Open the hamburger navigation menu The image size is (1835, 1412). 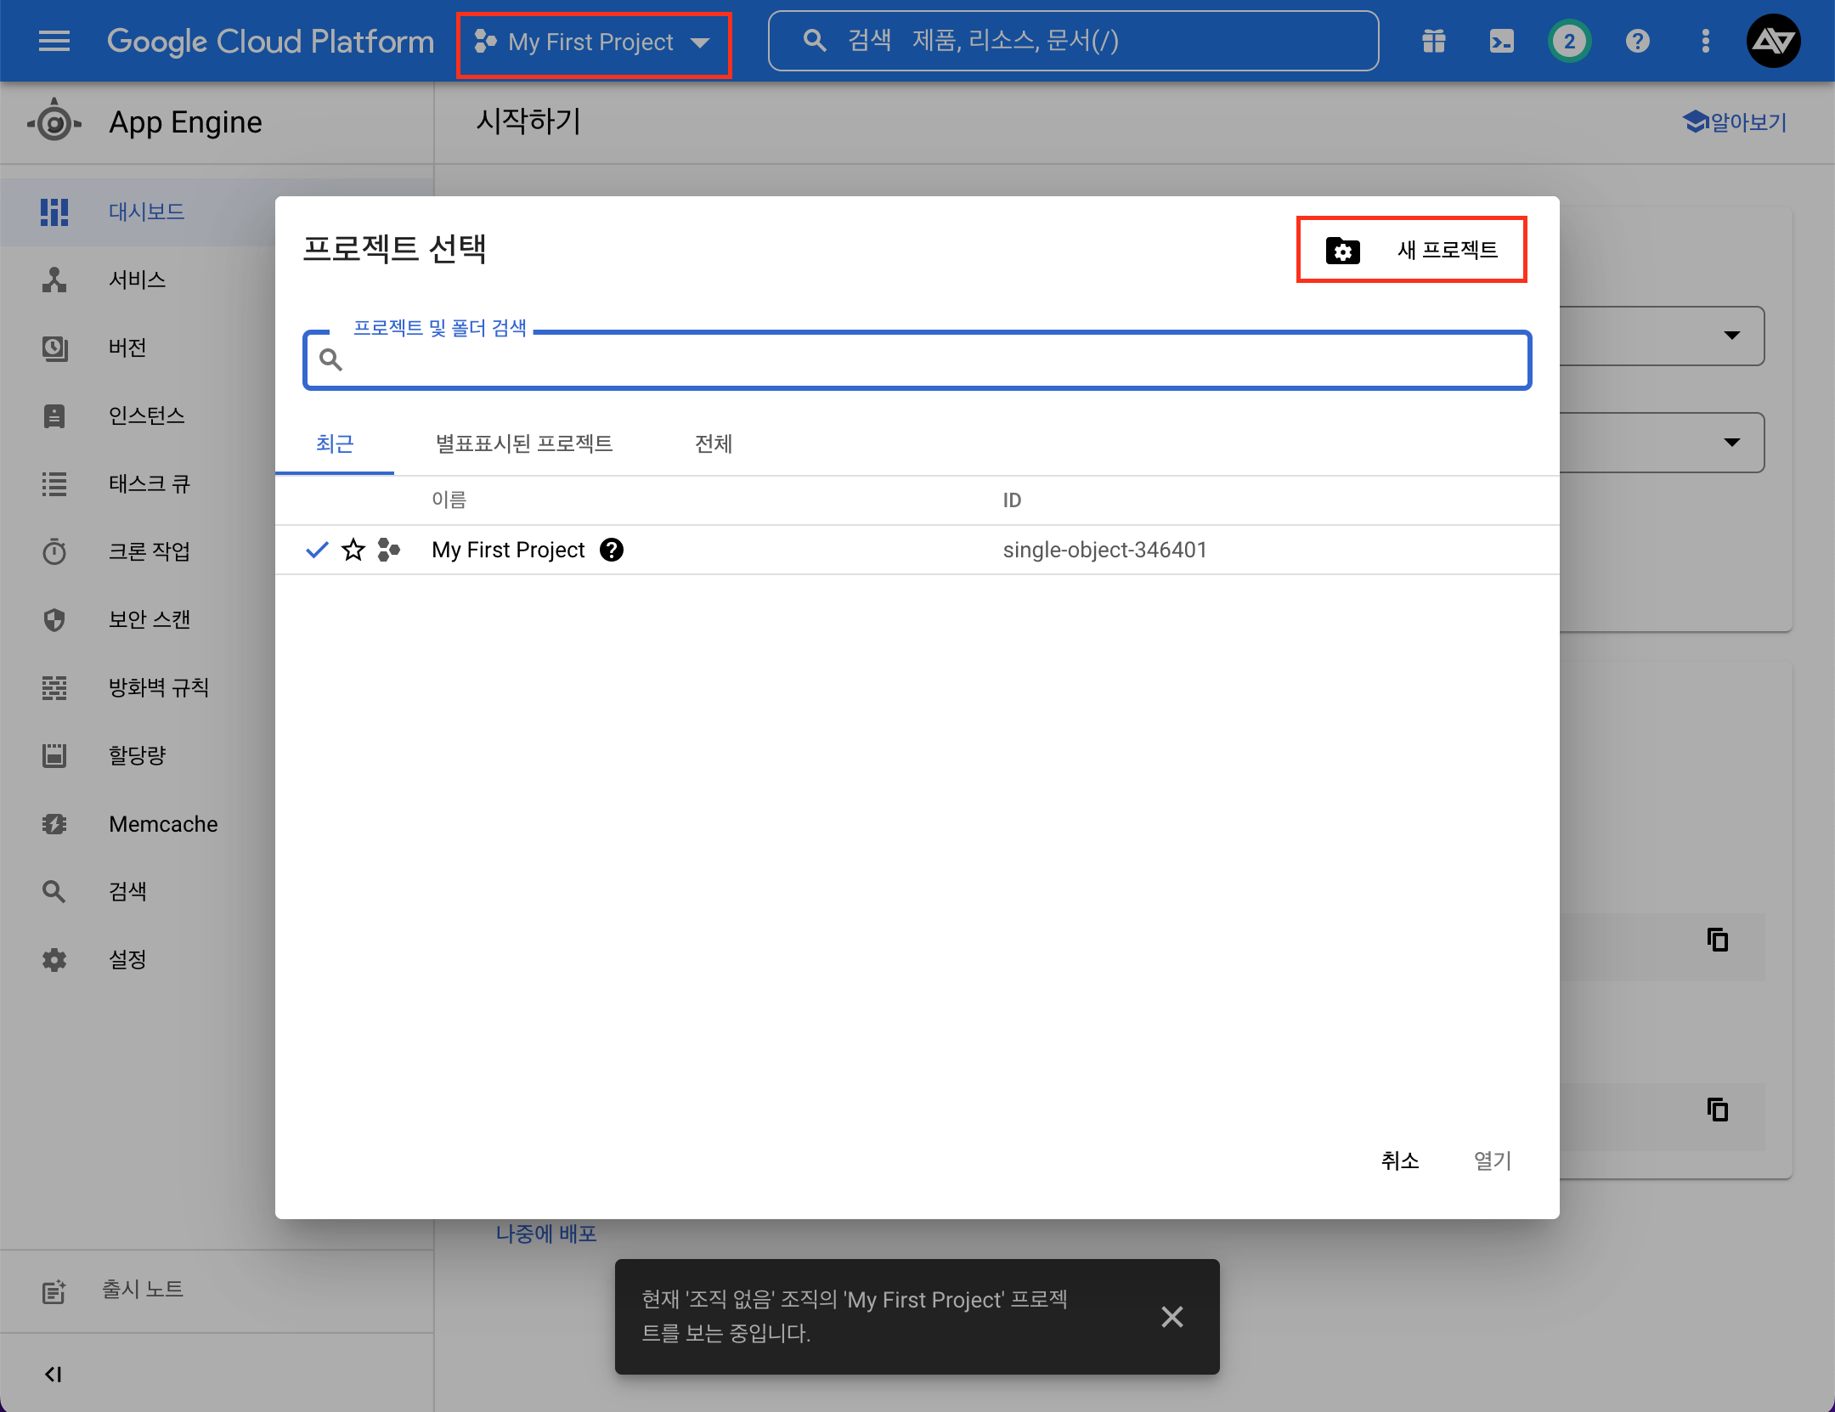click(x=54, y=41)
